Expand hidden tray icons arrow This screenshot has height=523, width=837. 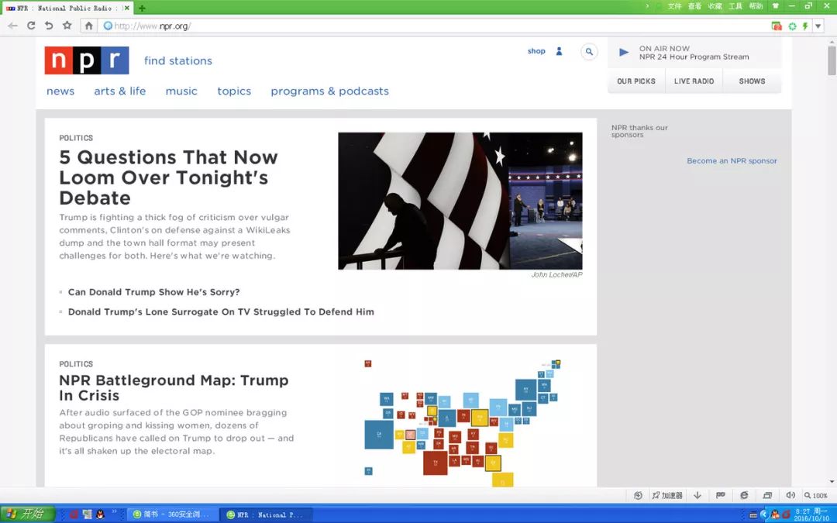764,514
